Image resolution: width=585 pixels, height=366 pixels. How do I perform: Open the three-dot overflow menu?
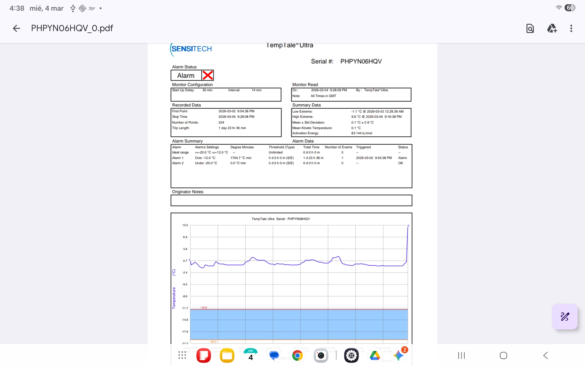[x=571, y=28]
